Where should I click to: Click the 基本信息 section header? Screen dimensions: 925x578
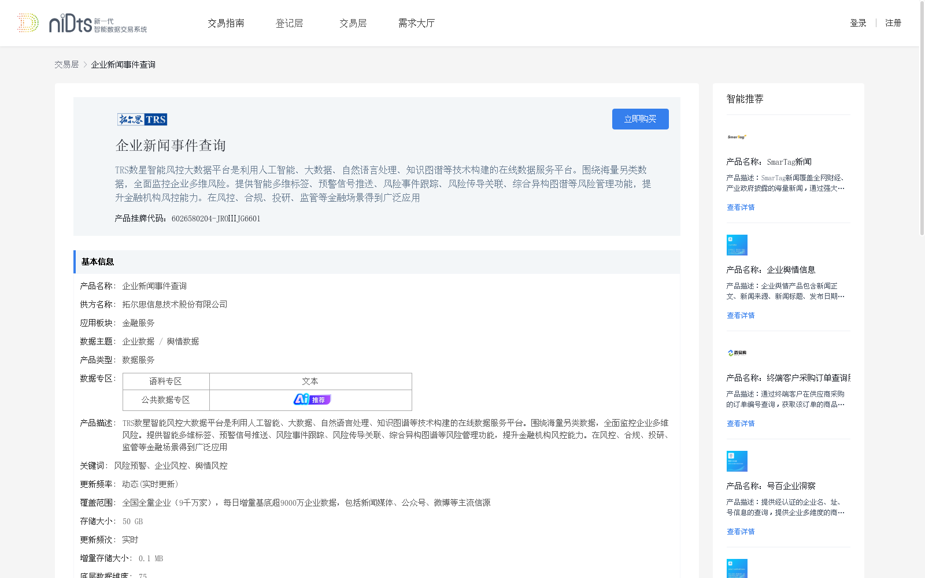377,262
